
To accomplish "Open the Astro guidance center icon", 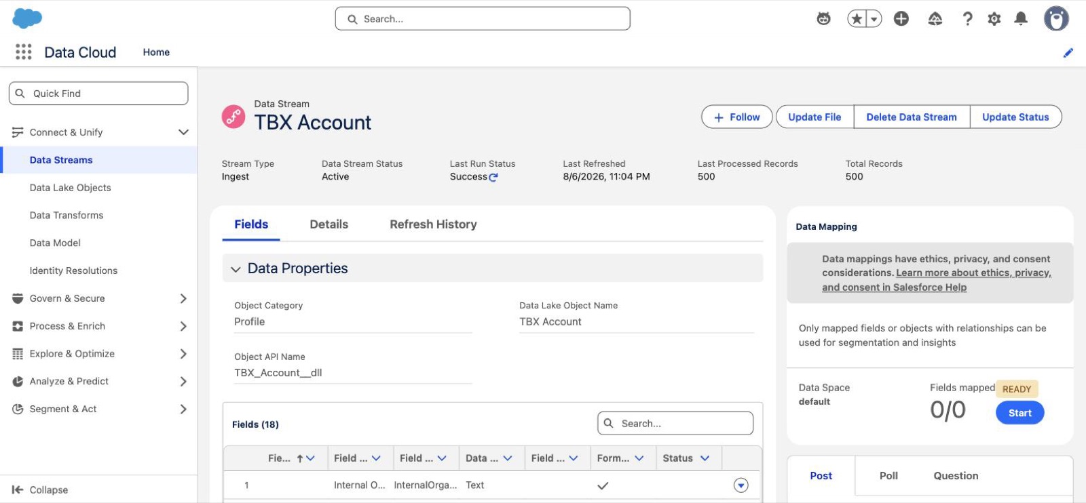I will [x=823, y=19].
